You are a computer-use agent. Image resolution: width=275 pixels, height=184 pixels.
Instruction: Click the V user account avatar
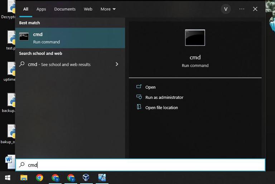[226, 9]
